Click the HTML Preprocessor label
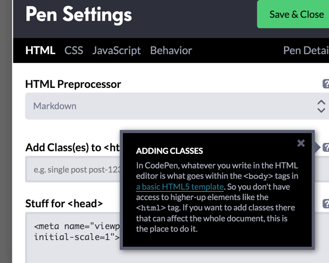Screen dimensions: 329x263 (73, 84)
